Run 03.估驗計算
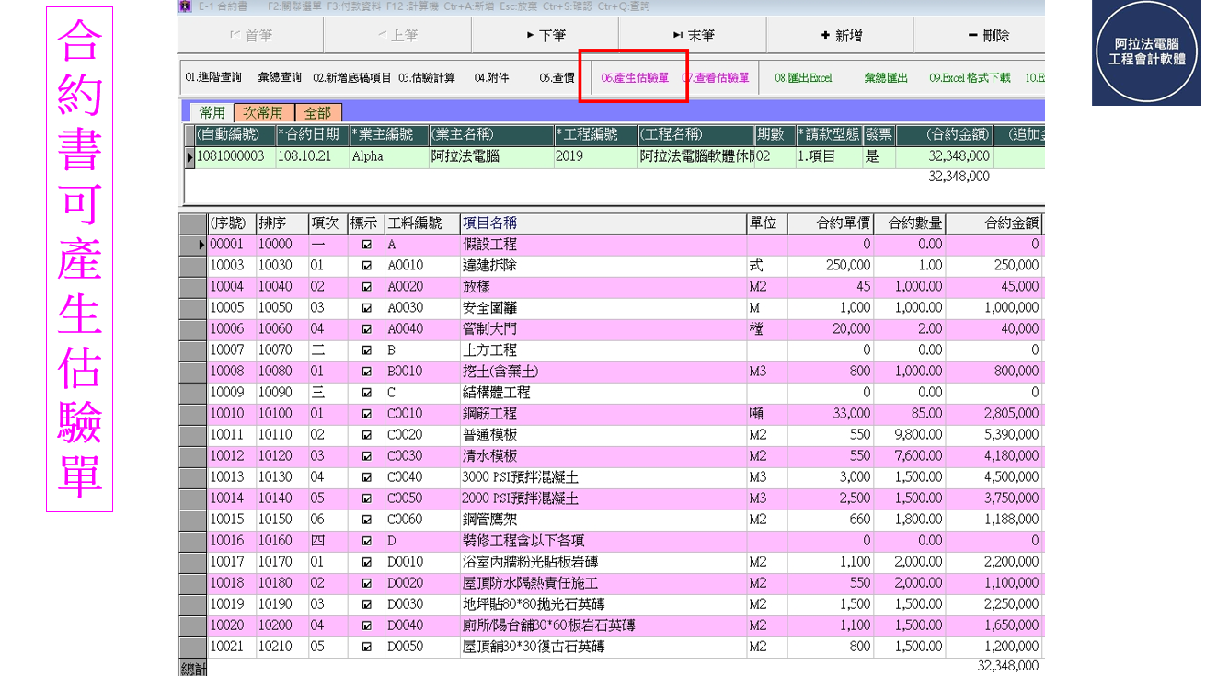The width and height of the screenshot is (1206, 676). point(427,78)
